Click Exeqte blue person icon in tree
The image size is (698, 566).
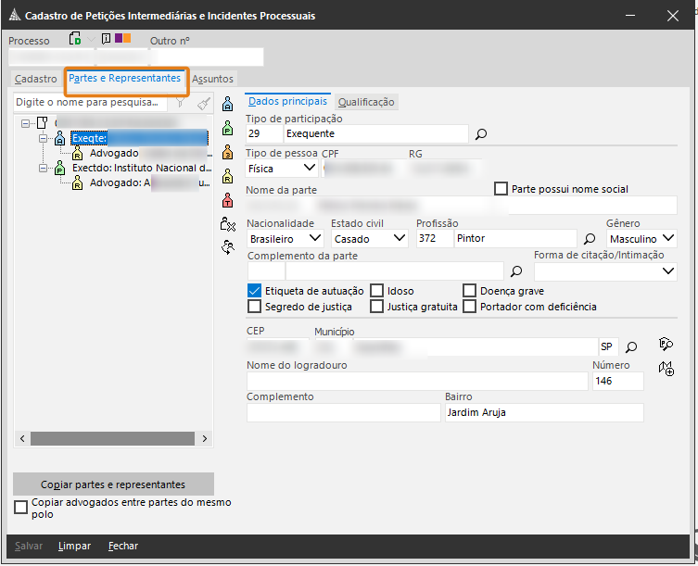pyautogui.click(x=59, y=138)
